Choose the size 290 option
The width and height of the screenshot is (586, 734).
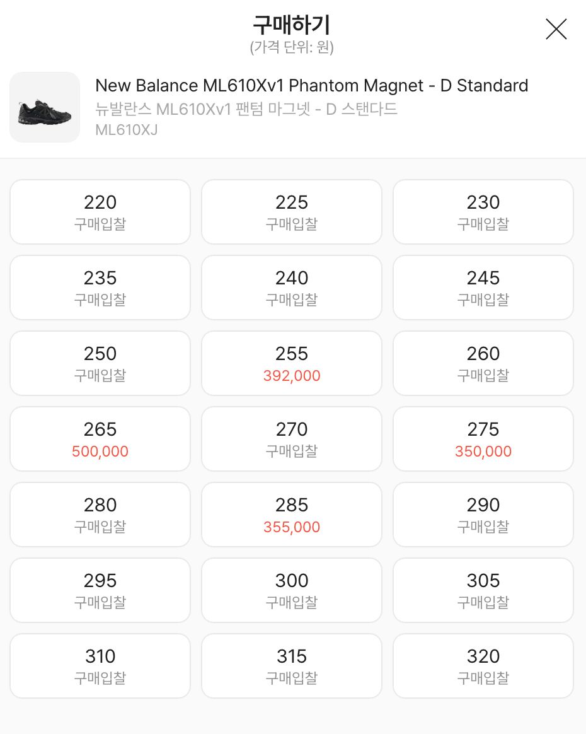coord(483,515)
